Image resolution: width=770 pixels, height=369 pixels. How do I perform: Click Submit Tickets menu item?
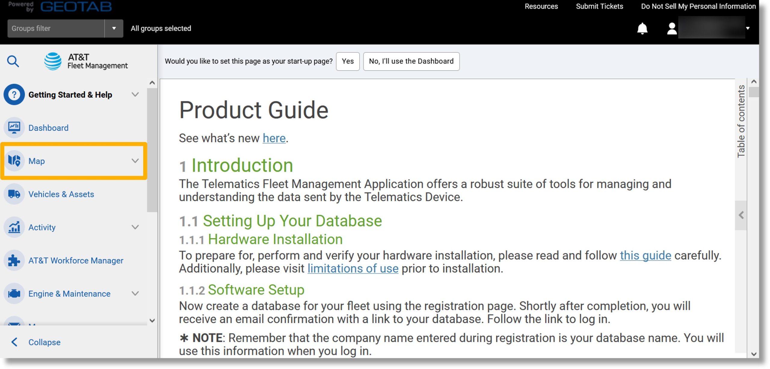tap(599, 6)
